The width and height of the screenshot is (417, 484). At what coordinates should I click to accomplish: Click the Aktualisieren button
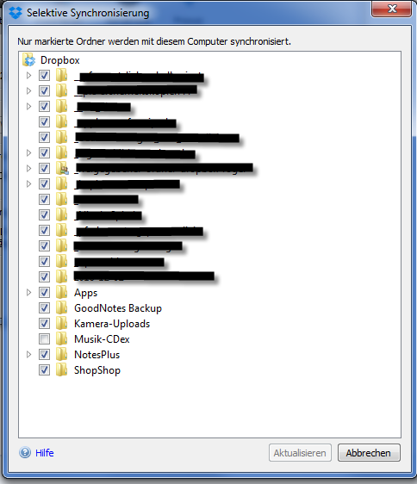(300, 453)
